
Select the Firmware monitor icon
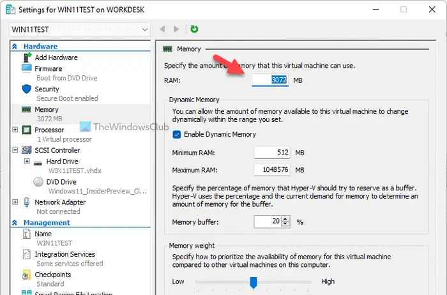click(x=27, y=69)
